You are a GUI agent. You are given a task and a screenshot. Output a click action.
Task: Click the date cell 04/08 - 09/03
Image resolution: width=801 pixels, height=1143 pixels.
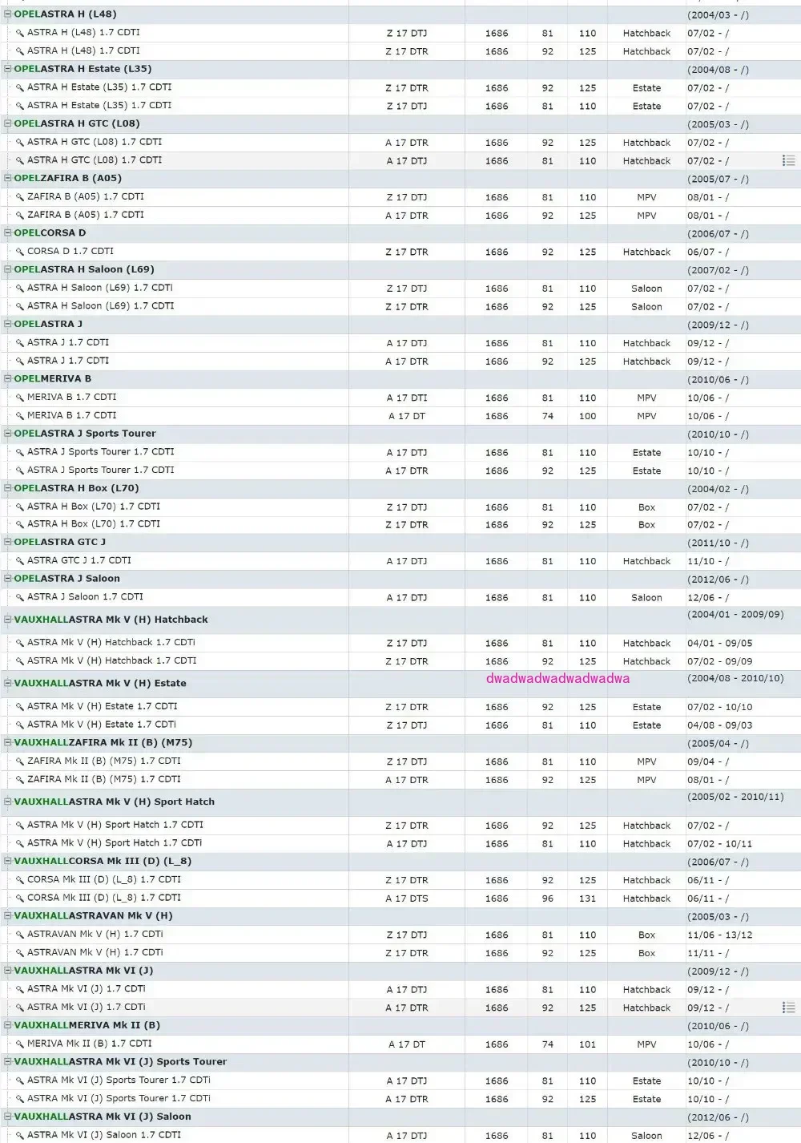click(x=720, y=725)
